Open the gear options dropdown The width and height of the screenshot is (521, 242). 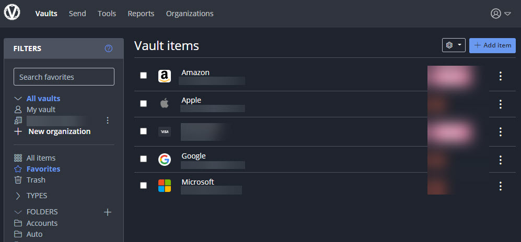pyautogui.click(x=454, y=45)
